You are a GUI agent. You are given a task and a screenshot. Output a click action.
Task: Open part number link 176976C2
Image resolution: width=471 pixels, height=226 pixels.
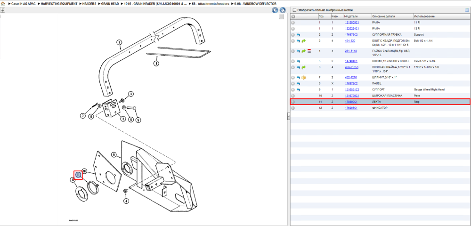pos(351,35)
